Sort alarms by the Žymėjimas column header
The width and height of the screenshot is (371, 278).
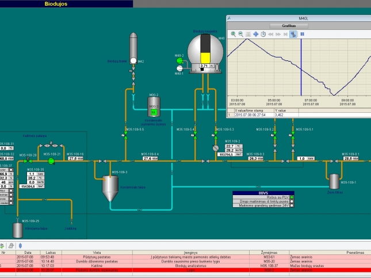[x=269, y=253]
